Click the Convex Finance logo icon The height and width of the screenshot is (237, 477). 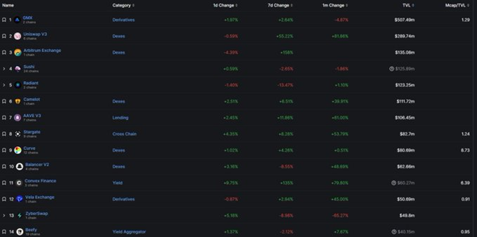click(19, 183)
